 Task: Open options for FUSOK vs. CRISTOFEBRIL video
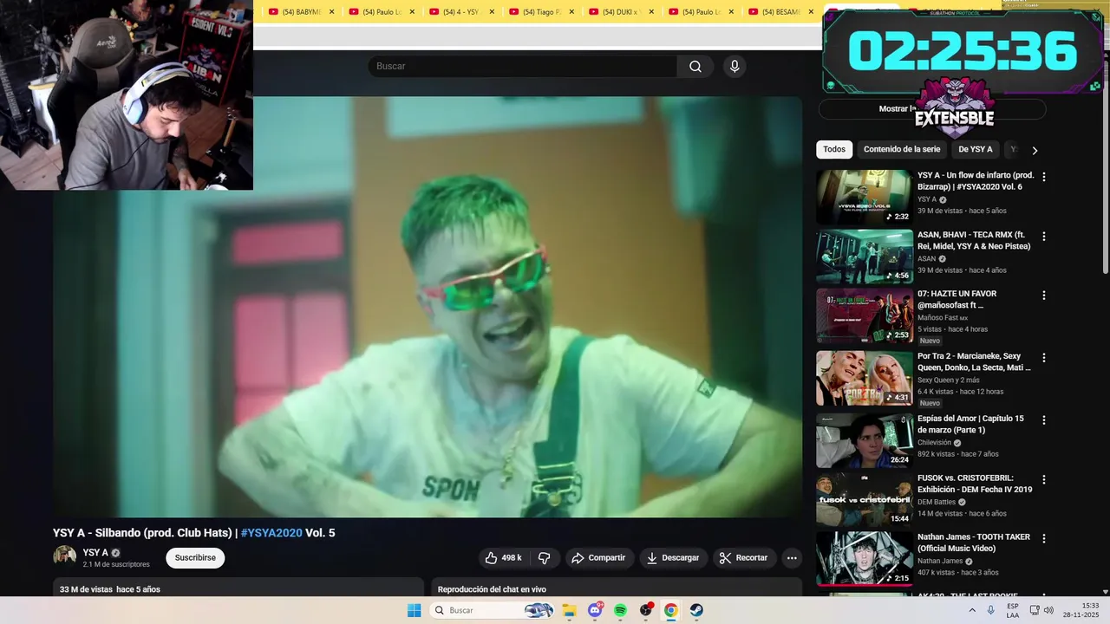(x=1044, y=479)
